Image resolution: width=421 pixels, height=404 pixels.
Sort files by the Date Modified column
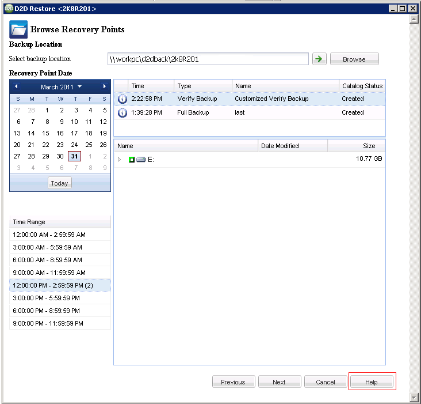292,146
